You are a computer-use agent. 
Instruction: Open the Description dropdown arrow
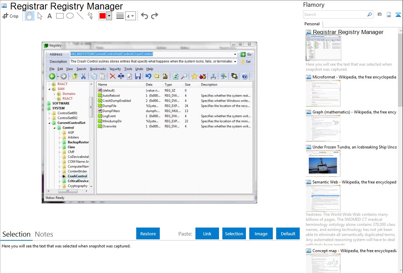coord(235,62)
